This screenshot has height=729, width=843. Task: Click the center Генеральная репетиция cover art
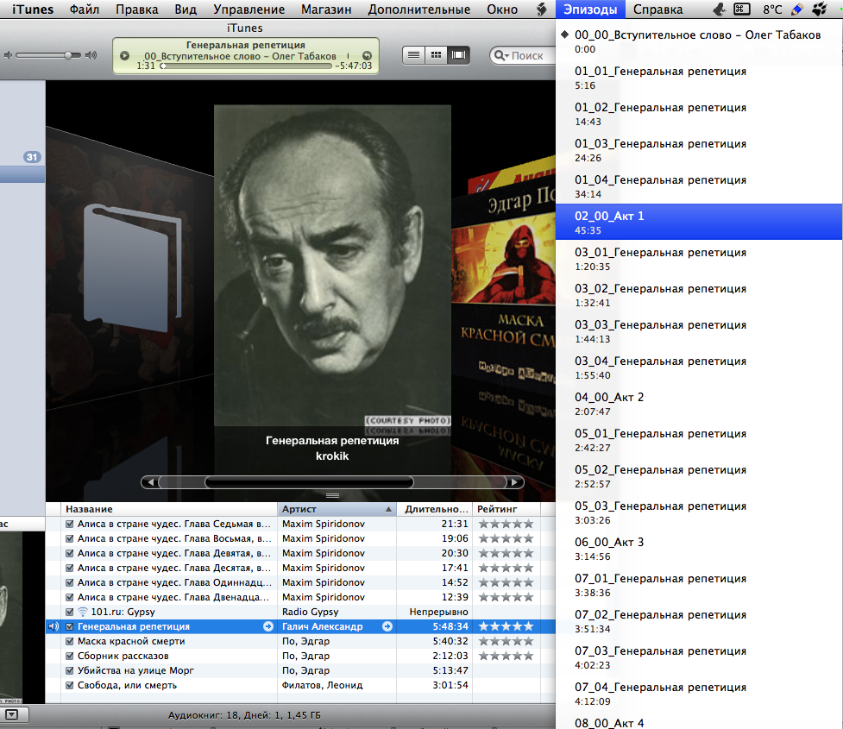pos(332,266)
